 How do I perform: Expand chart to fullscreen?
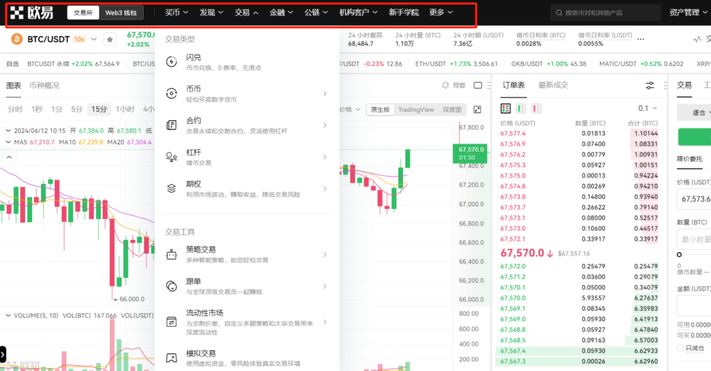point(477,110)
